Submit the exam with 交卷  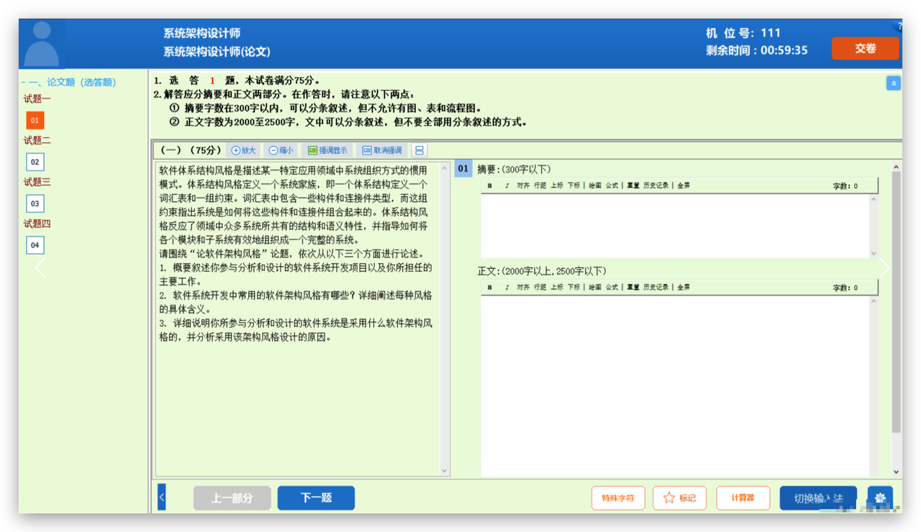click(865, 48)
